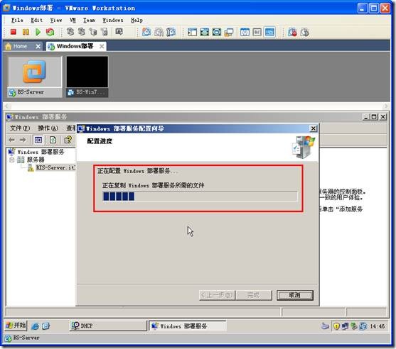Close the Home tab

tap(38, 46)
